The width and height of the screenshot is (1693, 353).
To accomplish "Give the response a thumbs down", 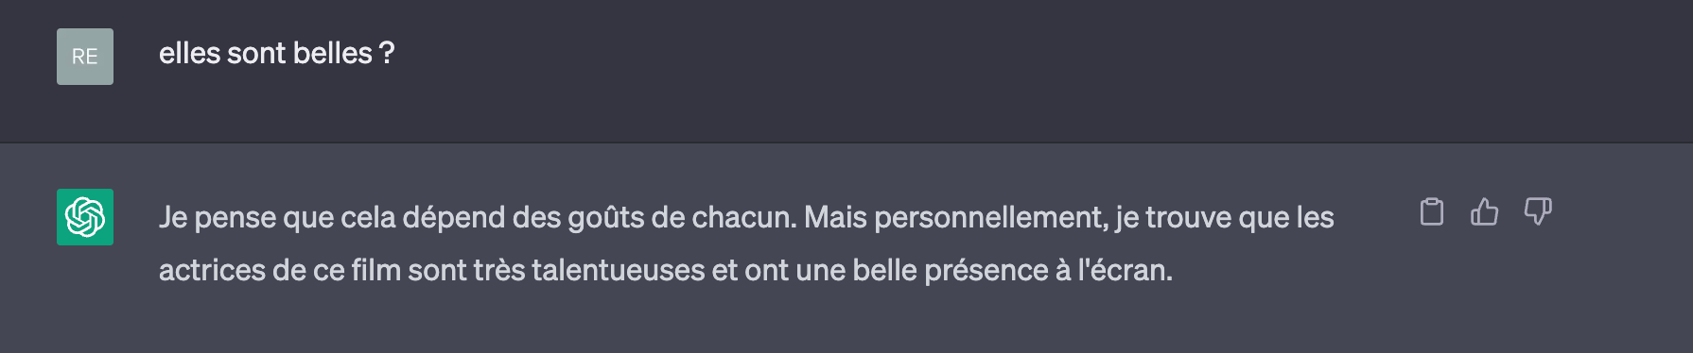I will 1538,212.
